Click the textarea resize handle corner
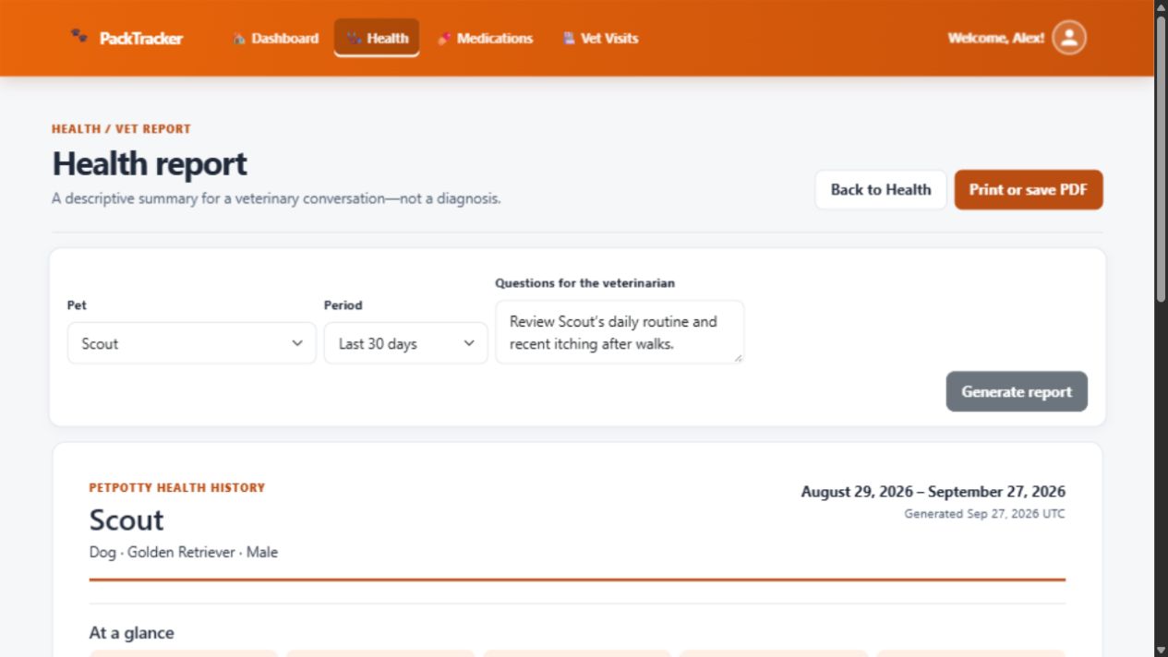 pyautogui.click(x=738, y=358)
